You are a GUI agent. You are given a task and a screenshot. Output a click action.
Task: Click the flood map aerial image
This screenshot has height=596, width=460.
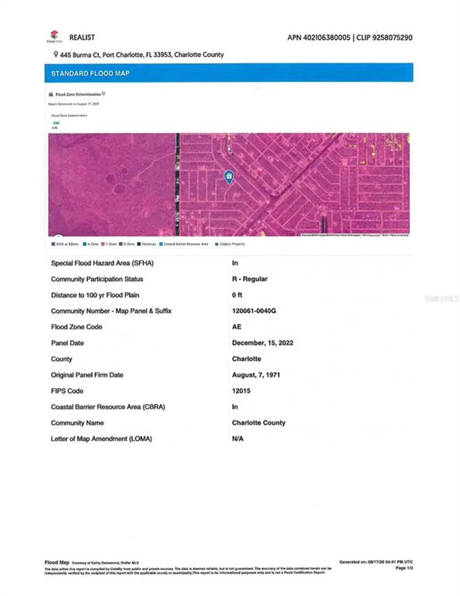pyautogui.click(x=229, y=184)
